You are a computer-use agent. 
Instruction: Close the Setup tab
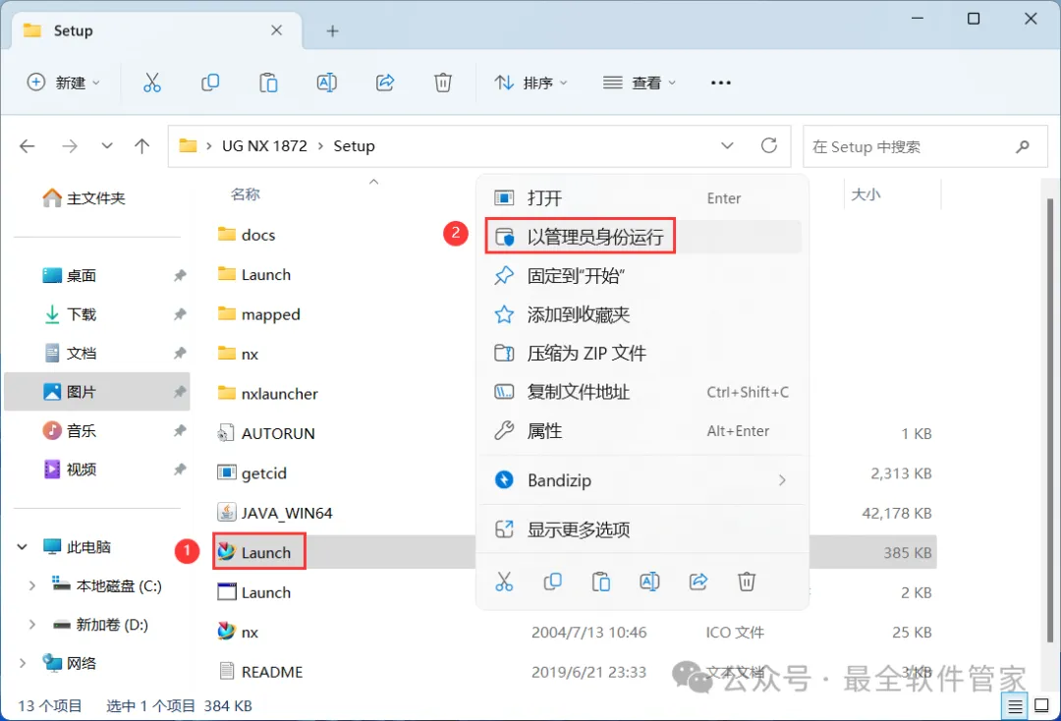click(x=277, y=30)
